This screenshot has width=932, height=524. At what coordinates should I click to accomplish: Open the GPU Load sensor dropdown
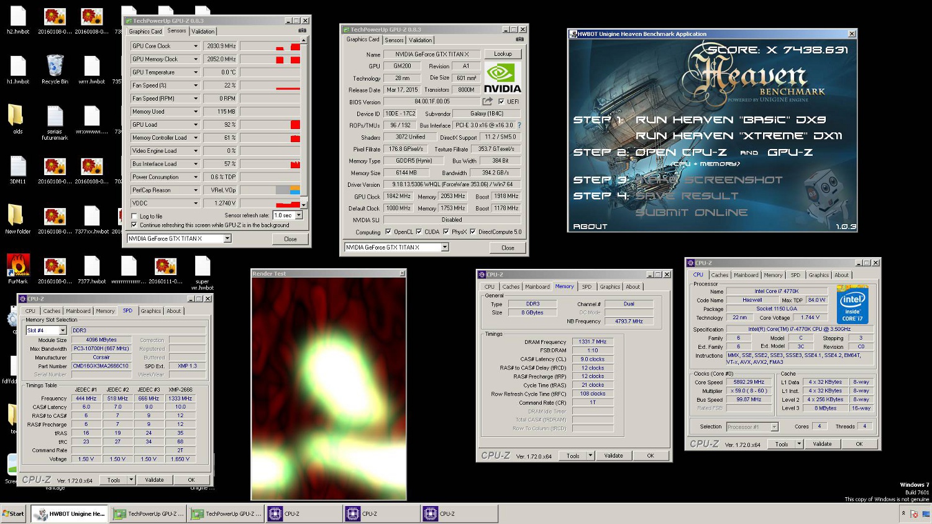196,125
